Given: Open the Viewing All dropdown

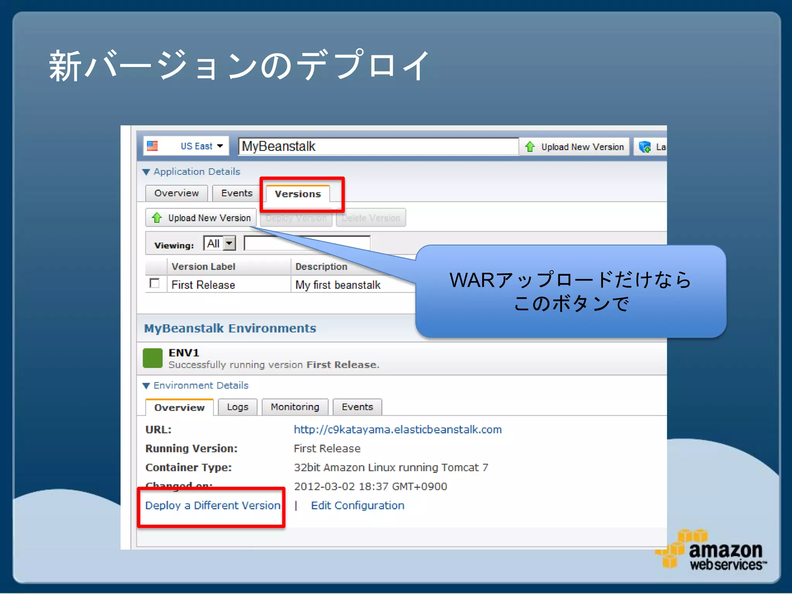Looking at the screenshot, I should click(x=219, y=244).
